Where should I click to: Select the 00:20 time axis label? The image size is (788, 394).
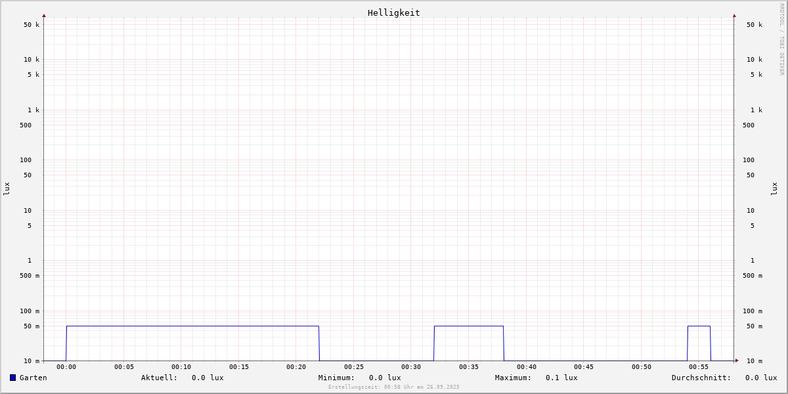coord(296,367)
